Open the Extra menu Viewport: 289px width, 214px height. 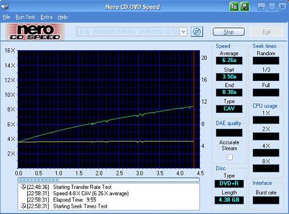[47, 17]
